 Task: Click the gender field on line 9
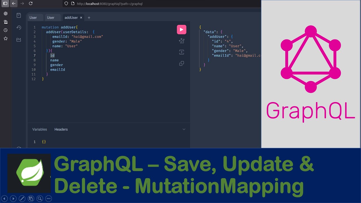pyautogui.click(x=57, y=65)
